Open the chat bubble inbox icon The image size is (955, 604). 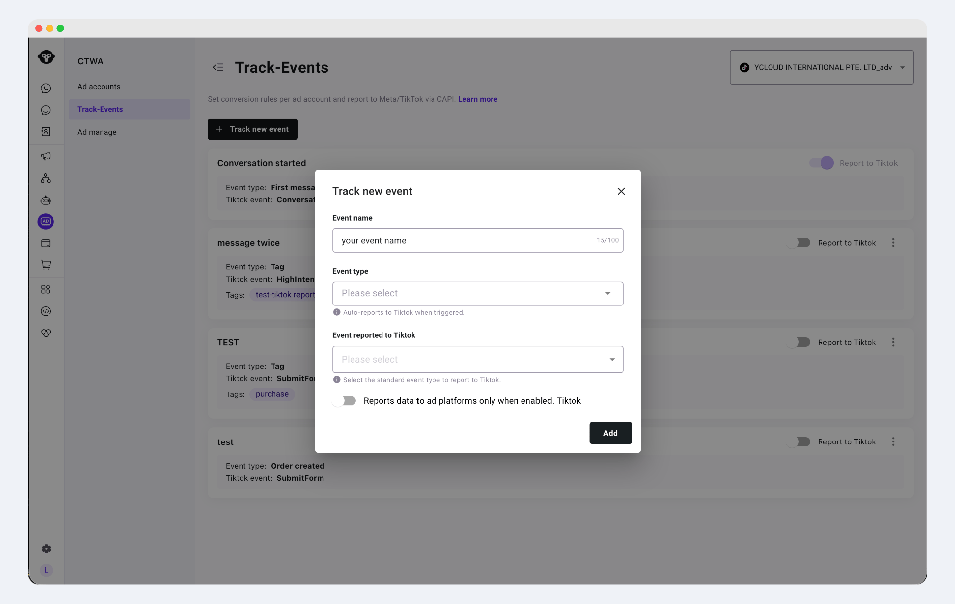point(46,110)
